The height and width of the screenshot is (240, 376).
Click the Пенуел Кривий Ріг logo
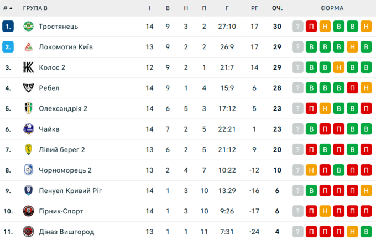28,190
